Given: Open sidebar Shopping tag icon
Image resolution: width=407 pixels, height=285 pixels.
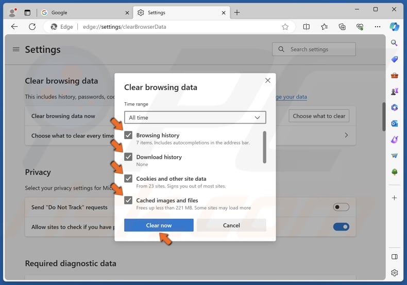Looking at the screenshot, I should [394, 59].
